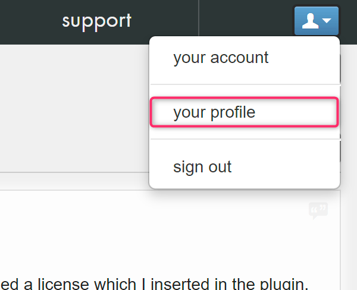
Task: Click the quote bubble icon in post
Action: (x=318, y=210)
